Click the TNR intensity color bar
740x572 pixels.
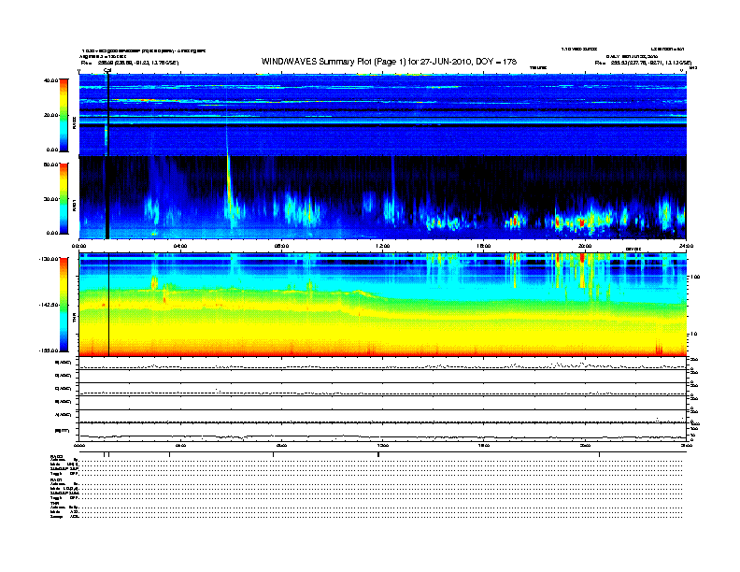[x=64, y=305]
